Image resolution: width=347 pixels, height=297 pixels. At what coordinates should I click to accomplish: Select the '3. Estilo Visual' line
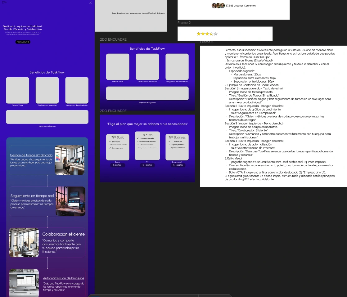pyautogui.click(x=233, y=159)
